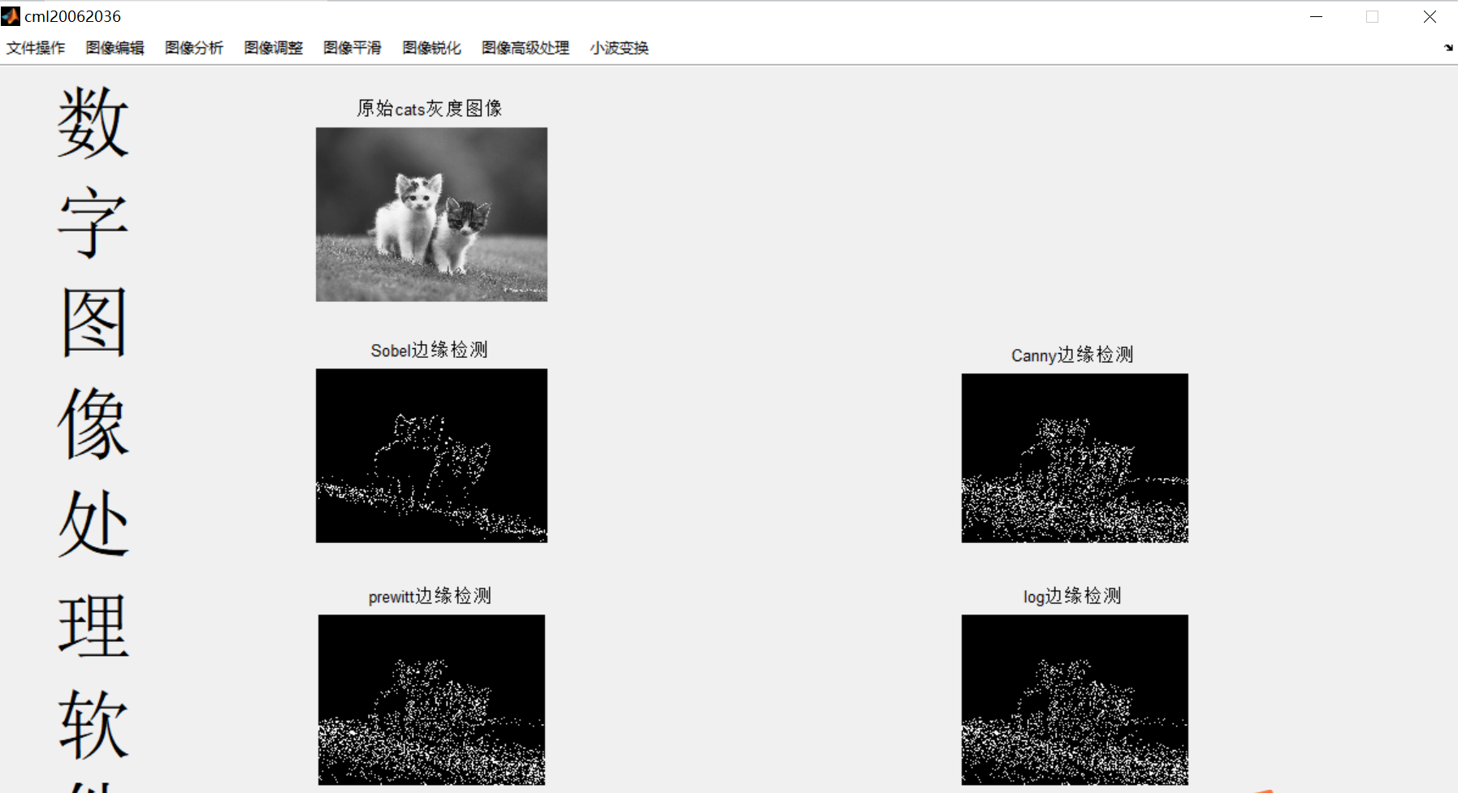Open the 图像编辑 menu
Image resolution: width=1458 pixels, height=793 pixels.
115,48
